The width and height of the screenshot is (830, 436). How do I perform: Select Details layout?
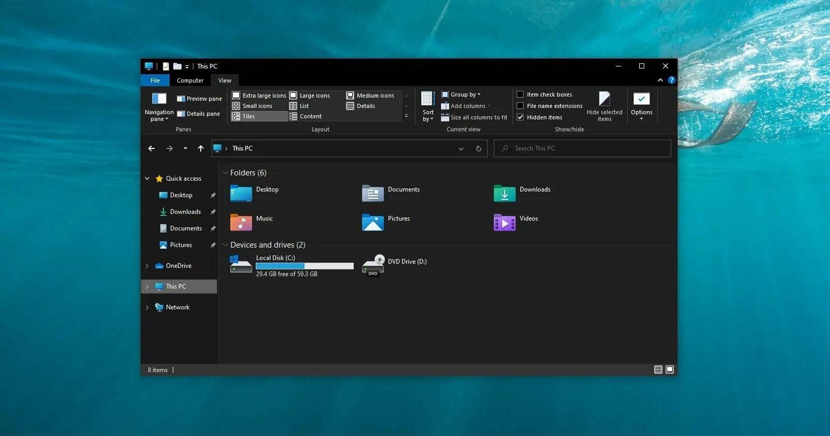[361, 106]
